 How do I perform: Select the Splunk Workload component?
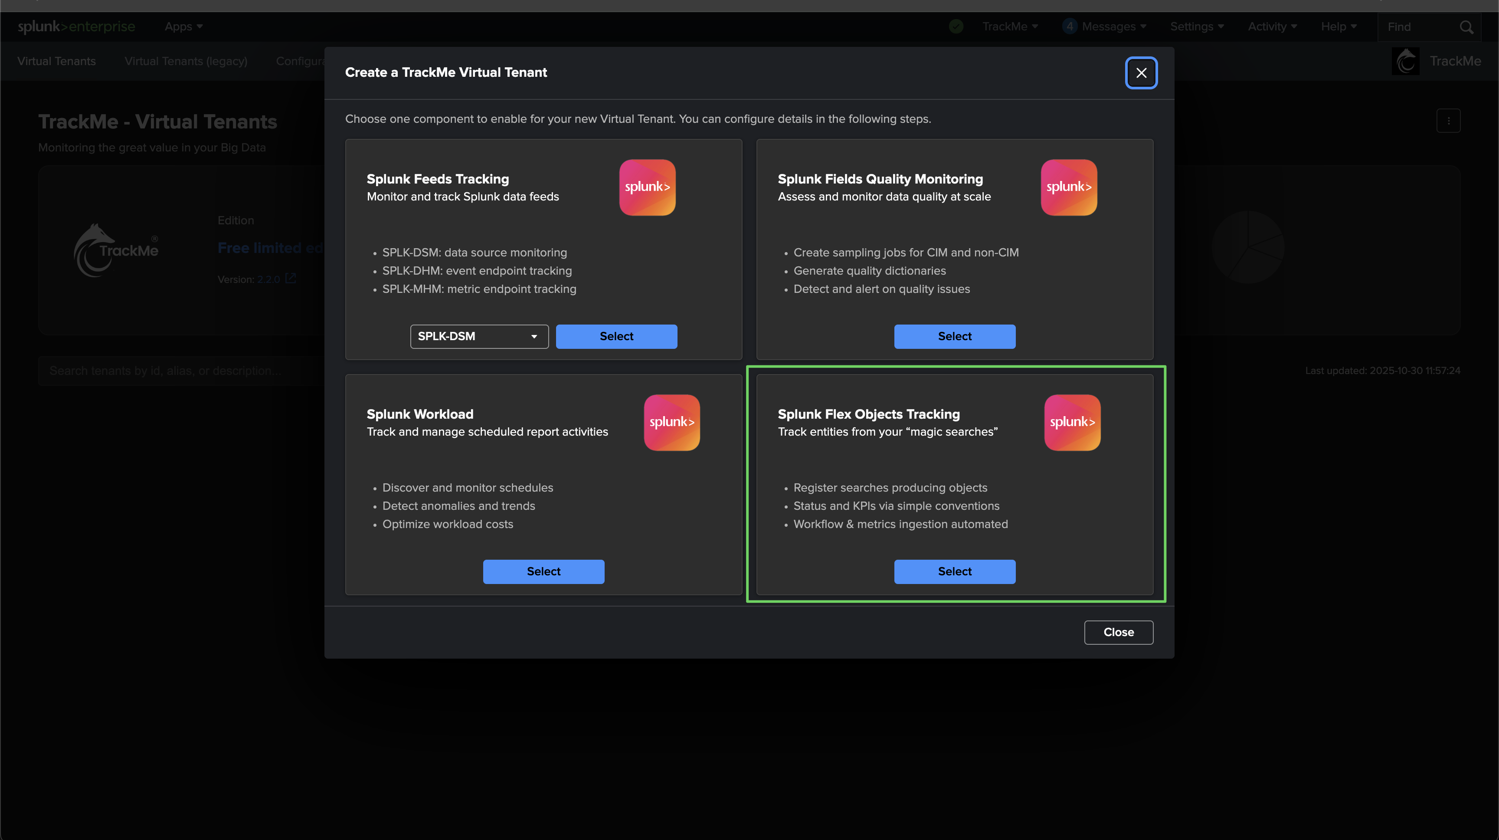[x=543, y=571]
